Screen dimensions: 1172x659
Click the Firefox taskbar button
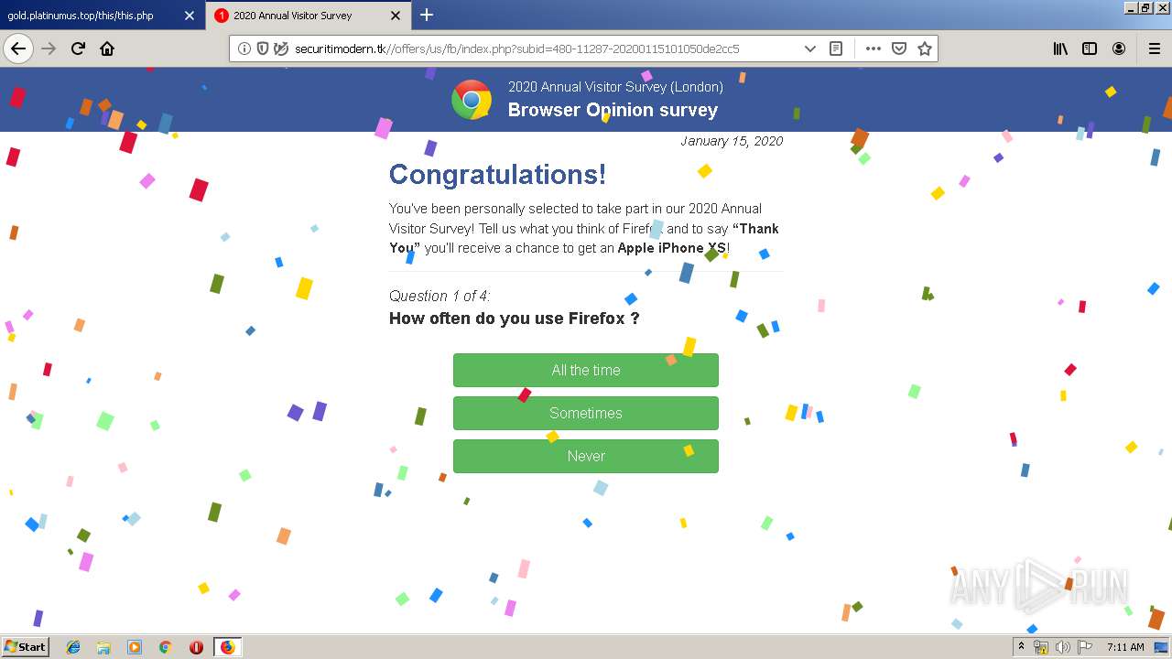tap(227, 647)
